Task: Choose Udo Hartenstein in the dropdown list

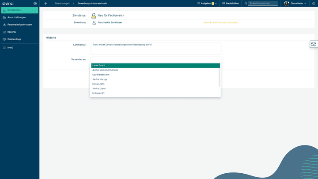Action: pos(101,75)
